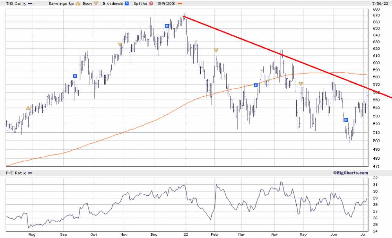Click the 'Feb' month axis label

(214, 234)
